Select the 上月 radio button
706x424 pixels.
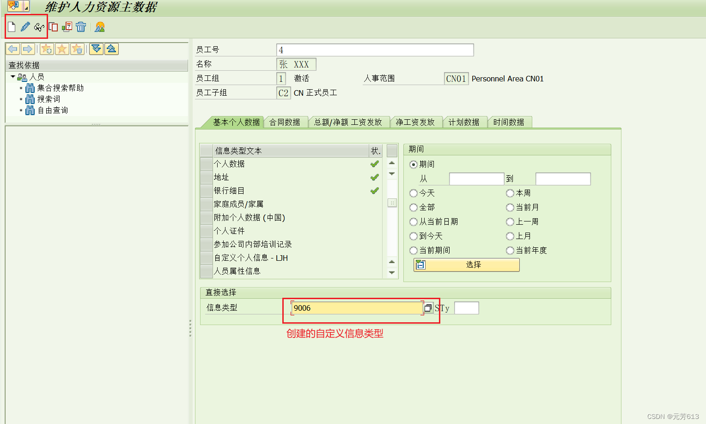510,236
